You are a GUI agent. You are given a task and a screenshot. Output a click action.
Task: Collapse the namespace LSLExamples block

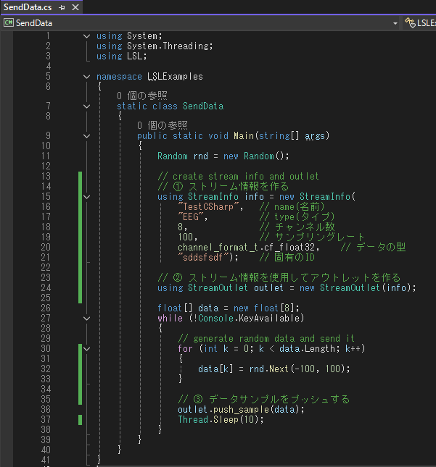[x=86, y=77]
